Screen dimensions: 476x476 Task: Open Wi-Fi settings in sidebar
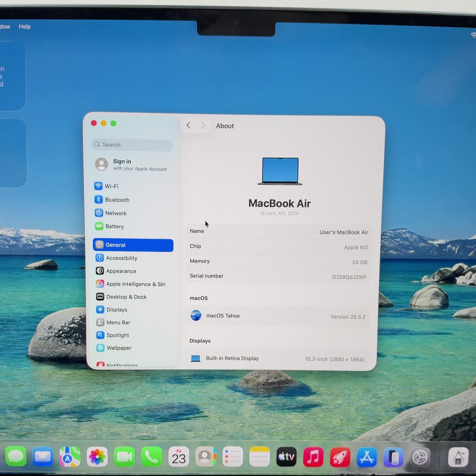click(x=132, y=186)
